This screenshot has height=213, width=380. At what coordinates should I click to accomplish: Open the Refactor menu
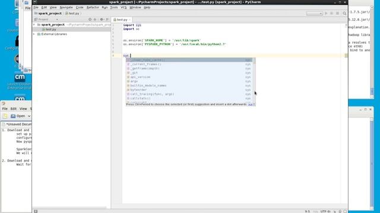[x=93, y=8]
